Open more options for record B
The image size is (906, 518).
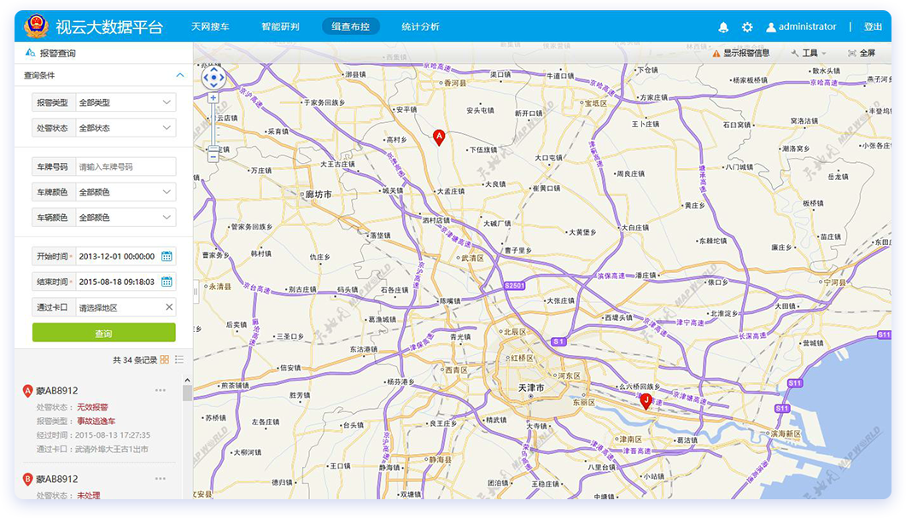tap(160, 479)
